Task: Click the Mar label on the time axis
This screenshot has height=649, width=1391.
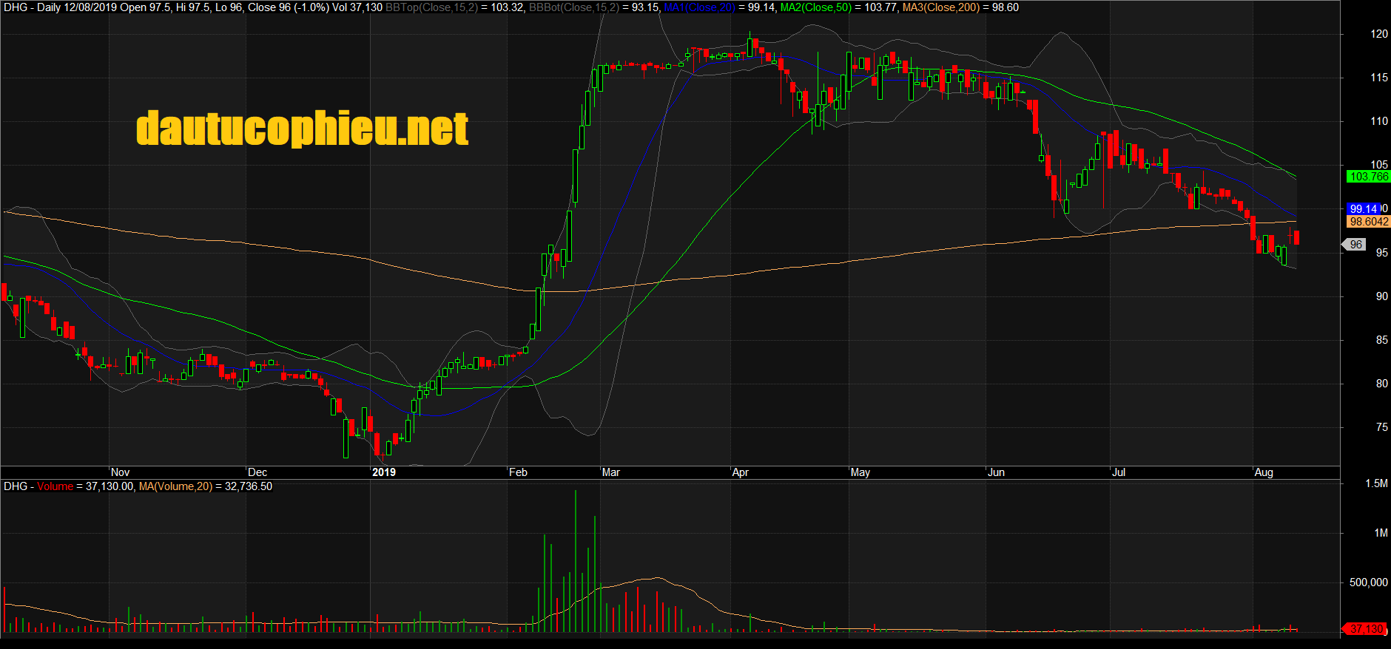Action: [611, 472]
